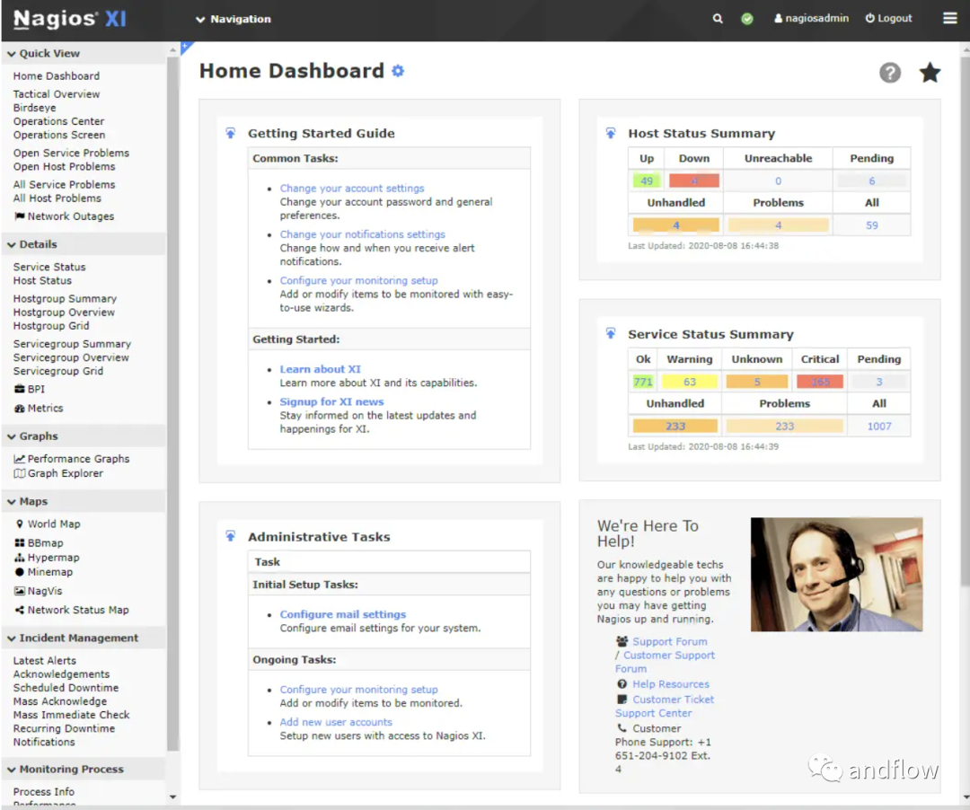Select Hostgroup Summary in sidebar
The width and height of the screenshot is (970, 810).
point(65,299)
